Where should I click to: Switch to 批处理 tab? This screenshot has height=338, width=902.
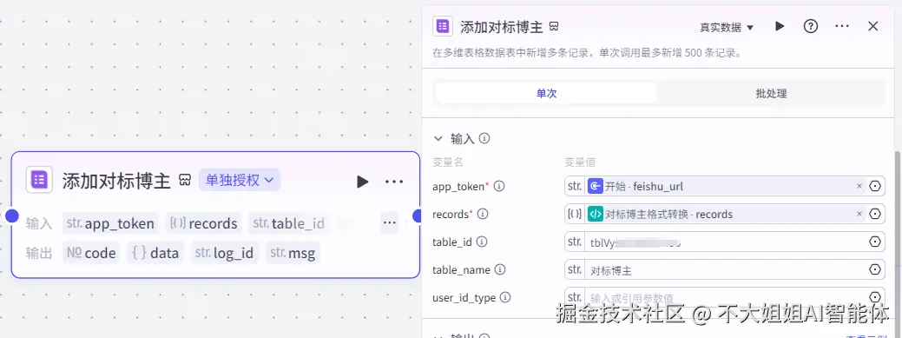[x=771, y=93]
